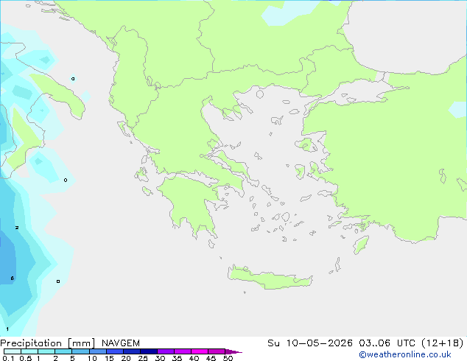The width and height of the screenshot is (467, 361).
Task: Click the legend value label '35'
Action: point(177,358)
